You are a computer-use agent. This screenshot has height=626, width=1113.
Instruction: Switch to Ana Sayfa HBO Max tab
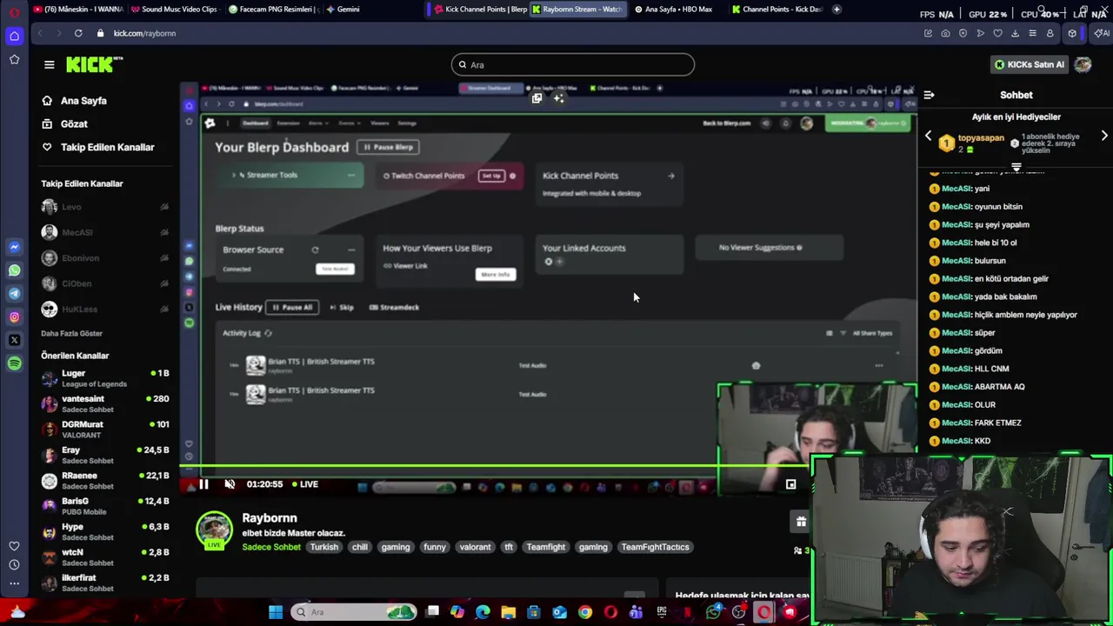(674, 10)
